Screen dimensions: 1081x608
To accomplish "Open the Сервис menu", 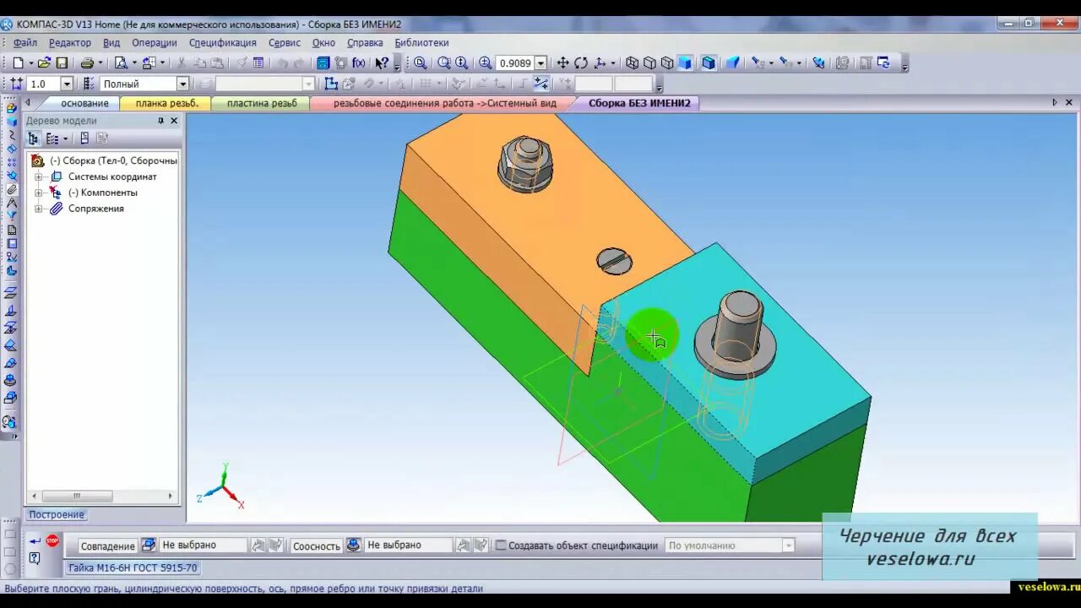I will [285, 42].
